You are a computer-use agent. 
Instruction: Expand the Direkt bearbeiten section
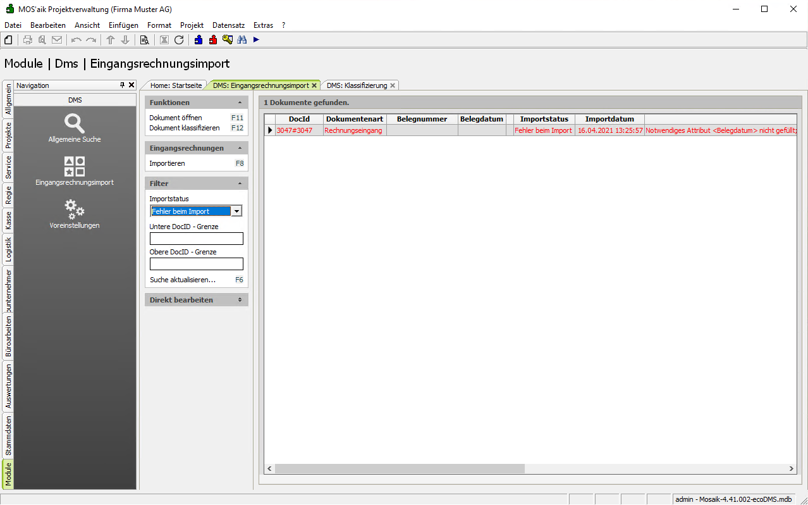[240, 300]
